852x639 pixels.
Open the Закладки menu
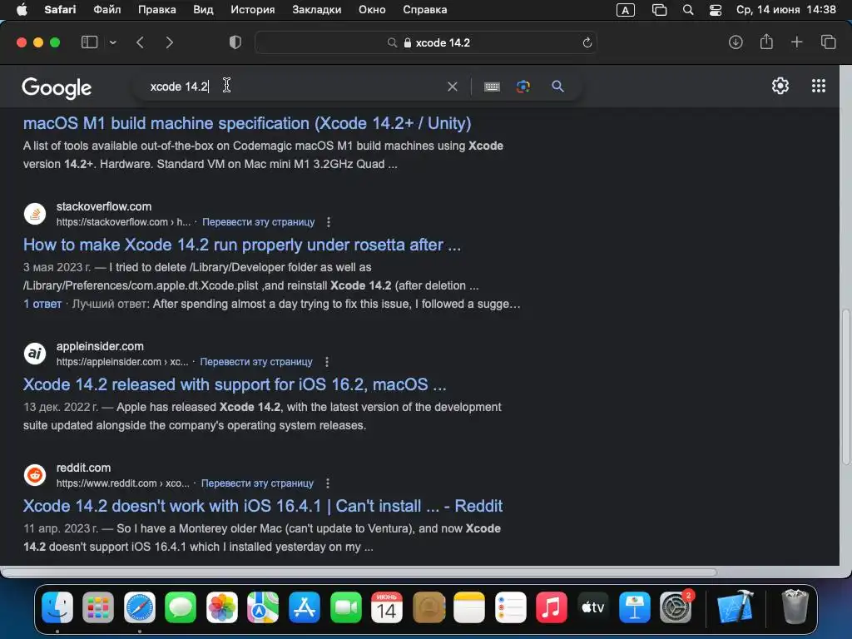click(317, 10)
